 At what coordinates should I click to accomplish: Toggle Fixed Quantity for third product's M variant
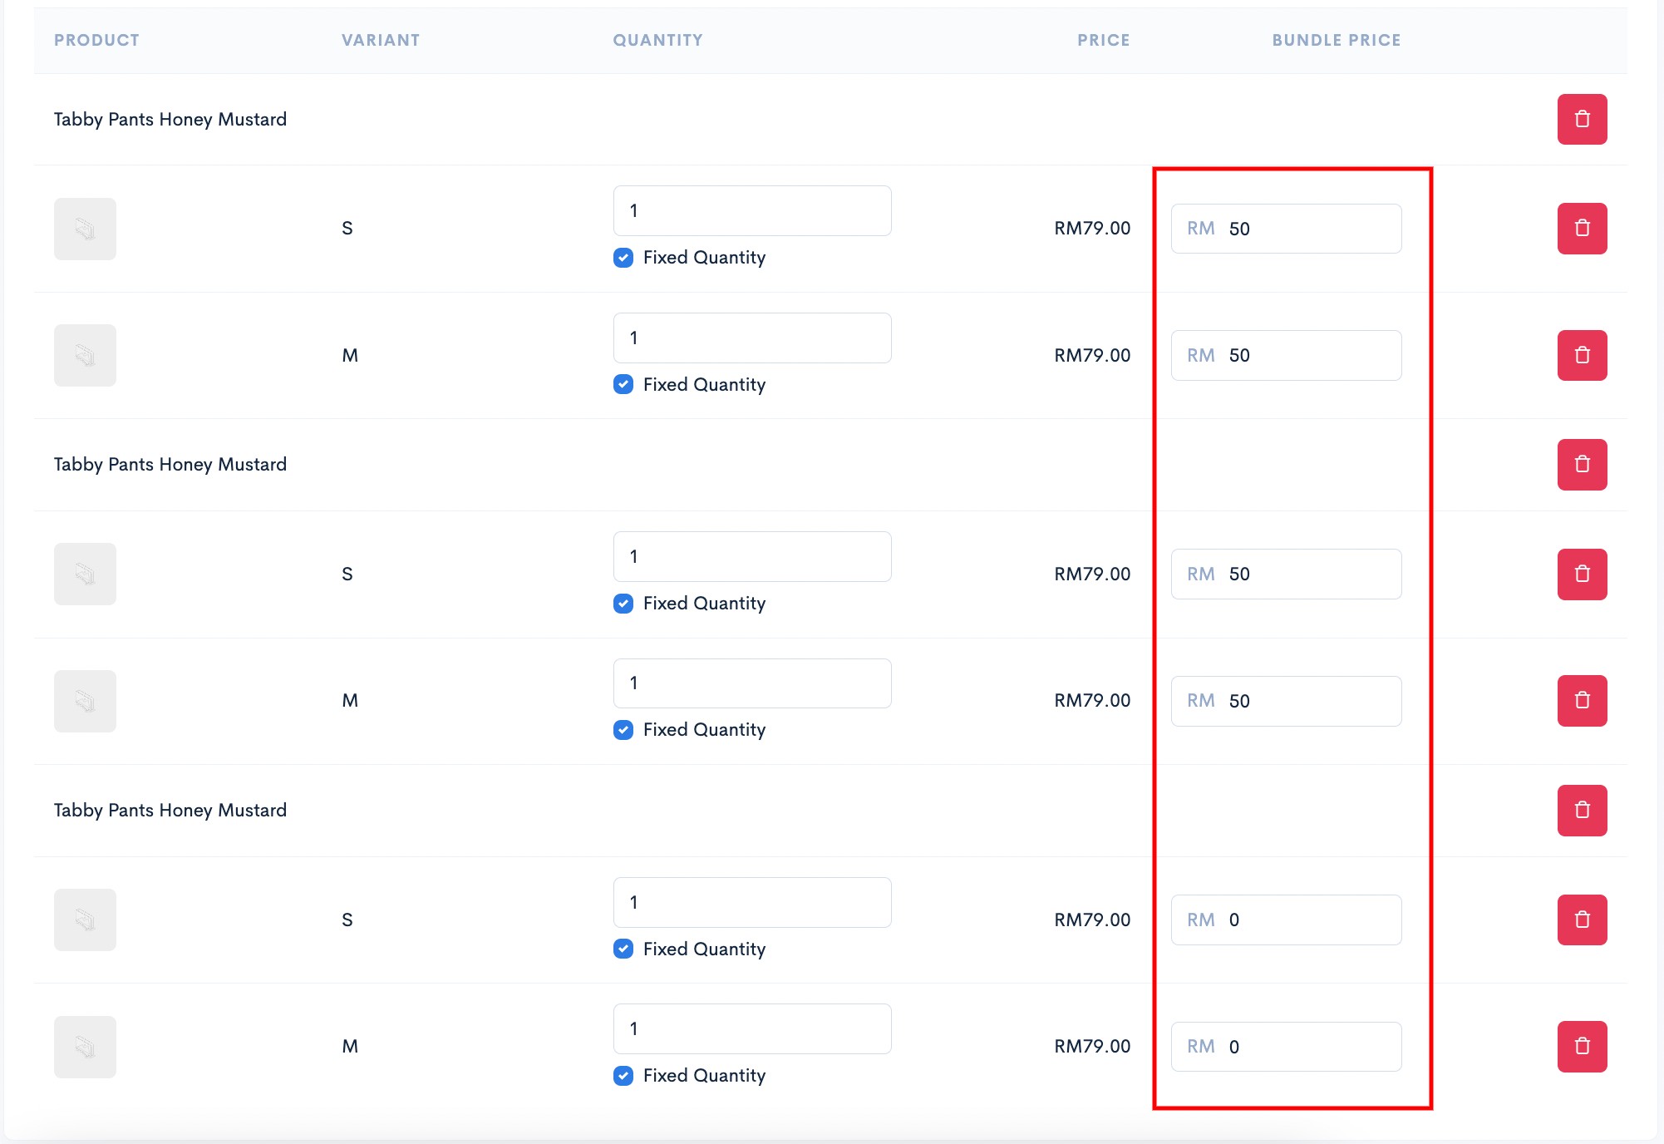click(623, 1076)
